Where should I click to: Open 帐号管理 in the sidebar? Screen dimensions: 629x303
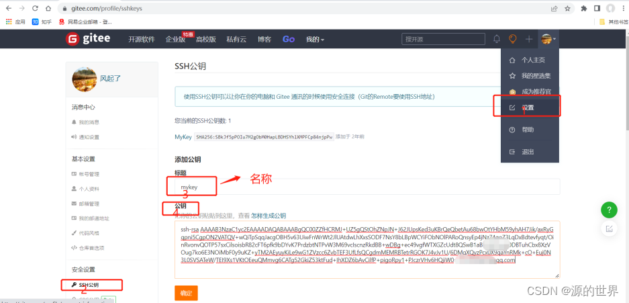tap(85, 174)
